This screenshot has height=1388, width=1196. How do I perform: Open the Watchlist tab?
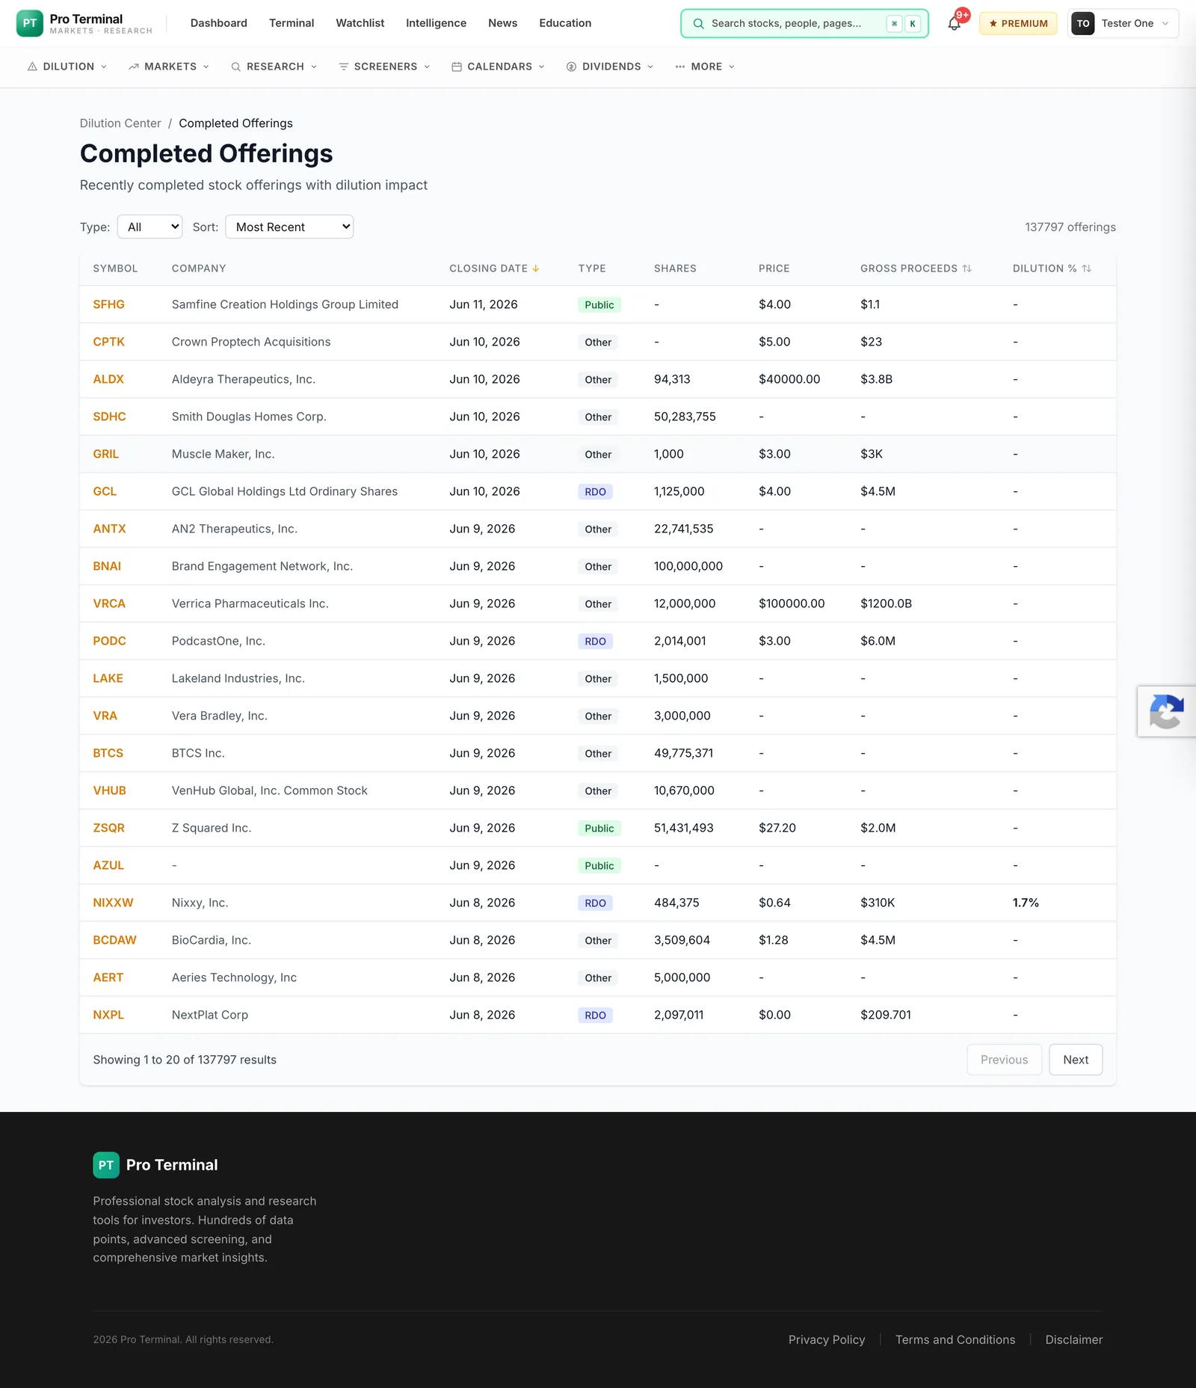[x=360, y=23]
